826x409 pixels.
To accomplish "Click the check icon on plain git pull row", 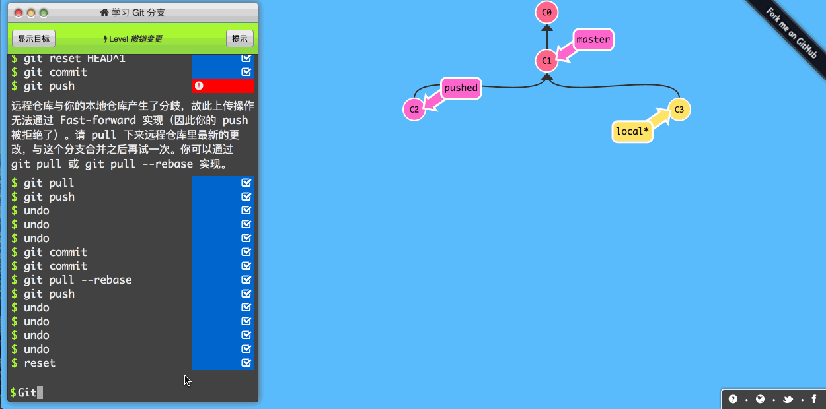I will click(x=246, y=183).
